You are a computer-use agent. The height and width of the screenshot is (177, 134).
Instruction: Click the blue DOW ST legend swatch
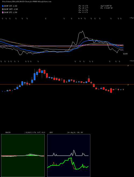point(3,6)
